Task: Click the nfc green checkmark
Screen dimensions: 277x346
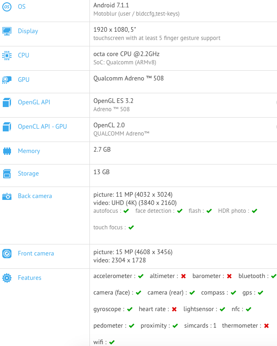Action: [249, 309]
